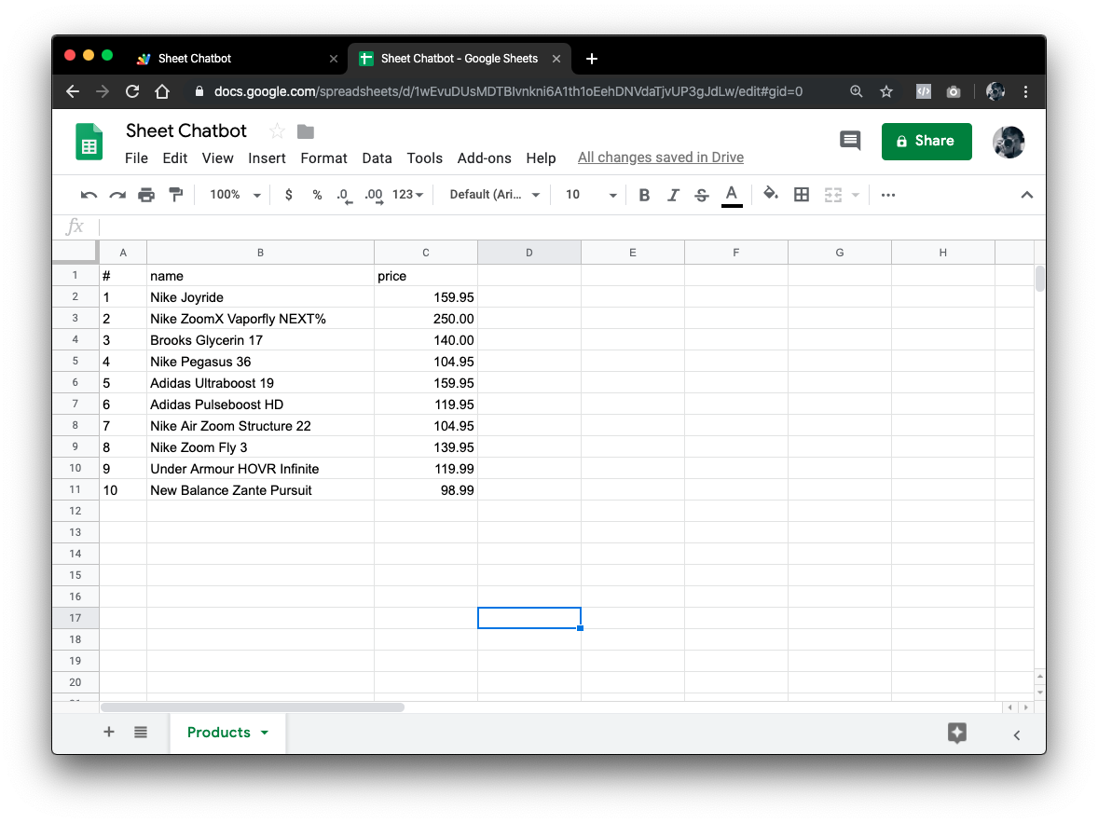1098x823 pixels.
Task: Open the zoom level dropdown
Action: [x=236, y=195]
